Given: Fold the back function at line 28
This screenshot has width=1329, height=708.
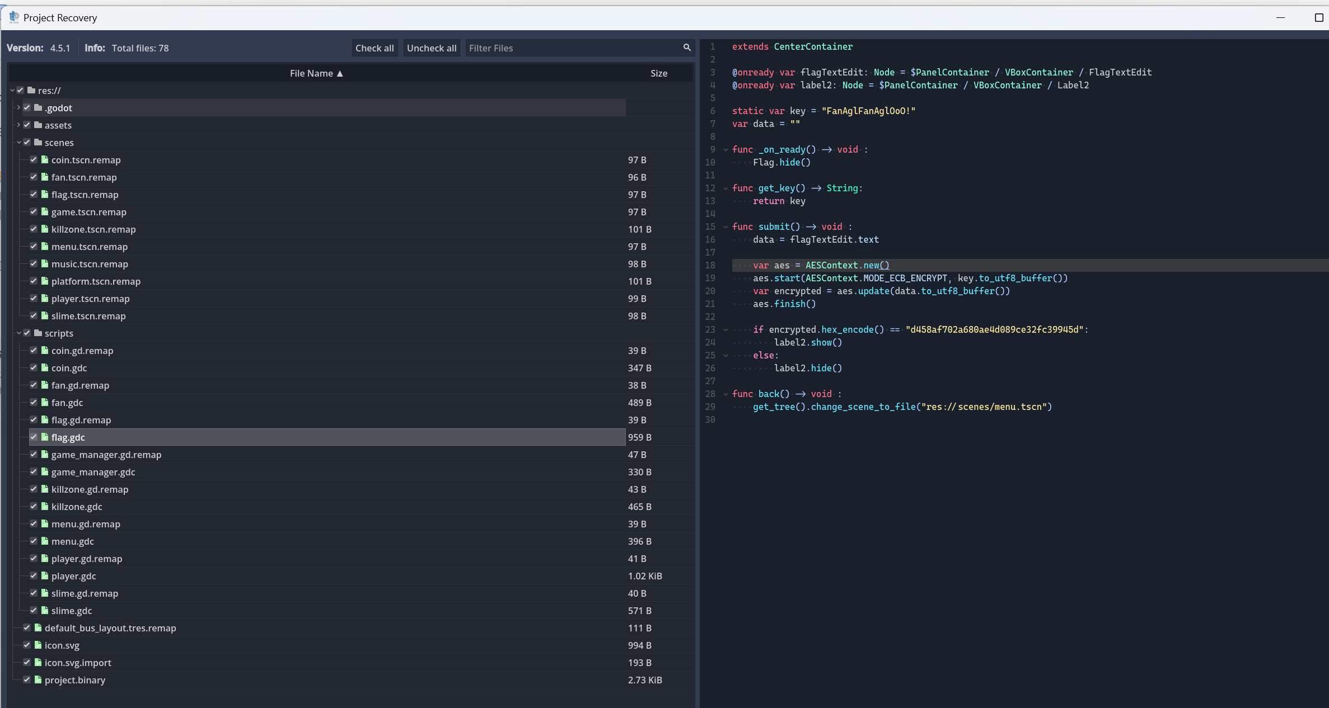Looking at the screenshot, I should [x=726, y=394].
